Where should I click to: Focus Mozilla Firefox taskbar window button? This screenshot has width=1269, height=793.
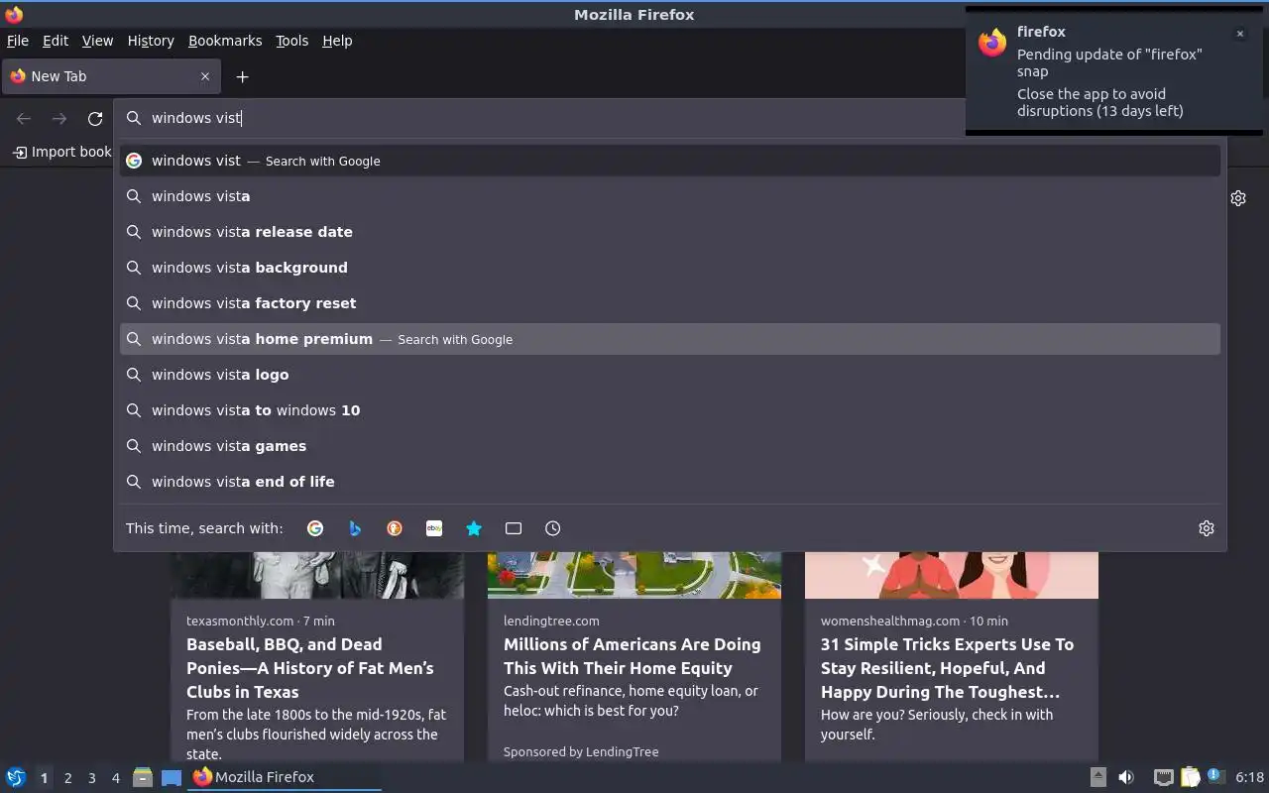pyautogui.click(x=286, y=777)
